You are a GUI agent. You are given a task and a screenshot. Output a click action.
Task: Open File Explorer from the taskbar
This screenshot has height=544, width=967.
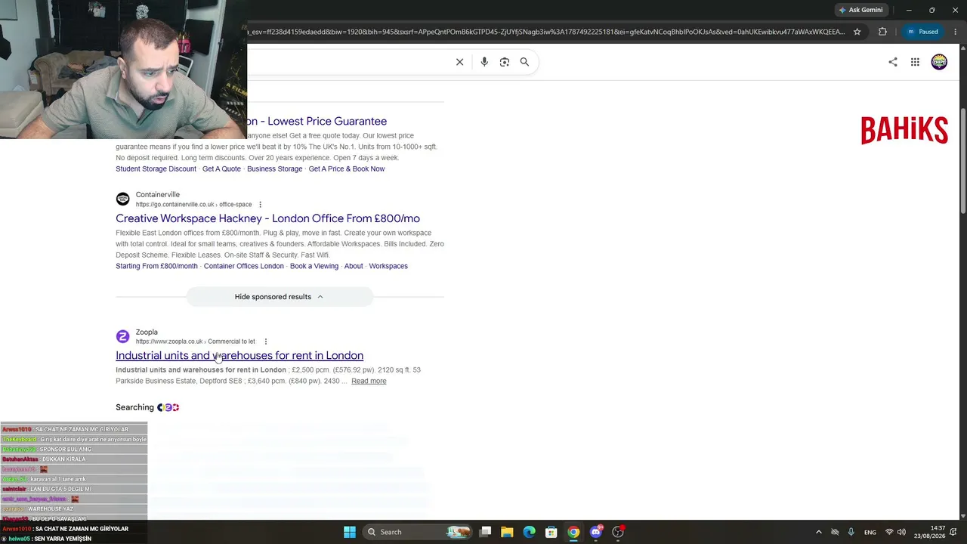[x=507, y=532]
